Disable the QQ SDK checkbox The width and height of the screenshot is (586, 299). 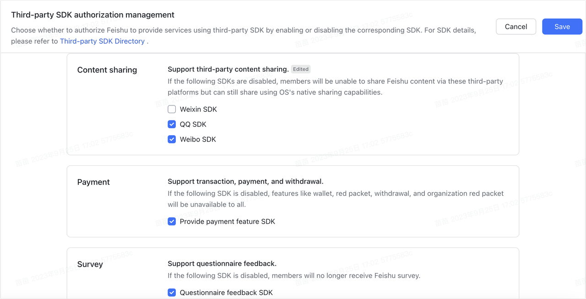pos(172,124)
